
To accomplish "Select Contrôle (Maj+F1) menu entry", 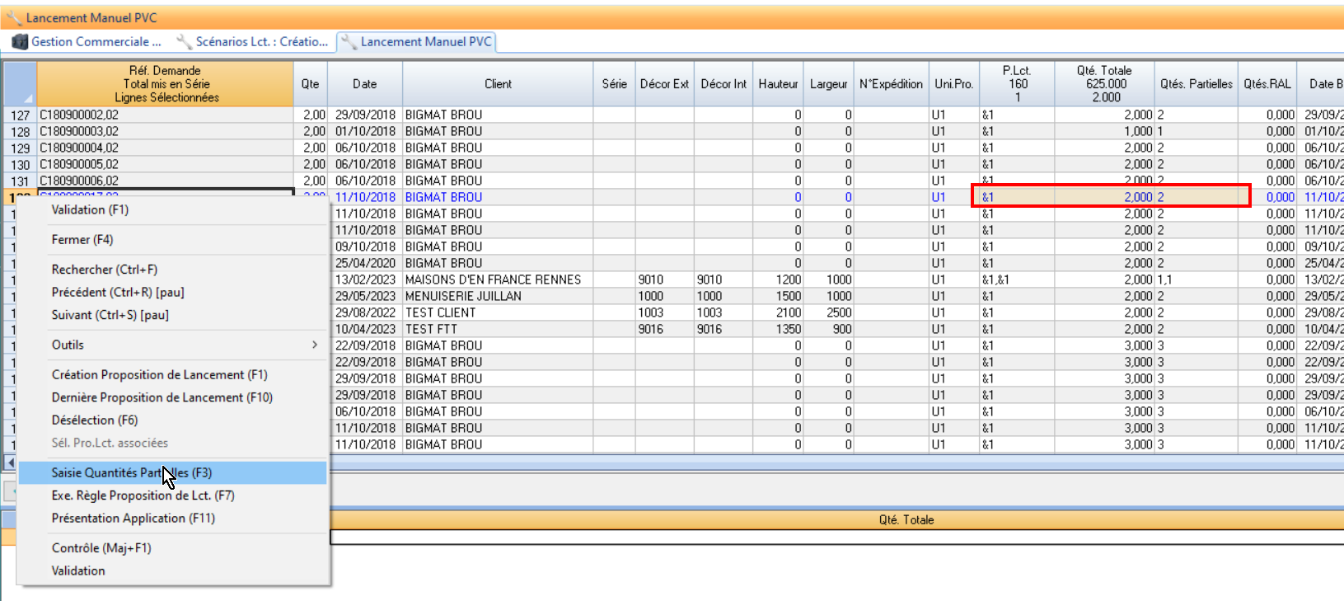I will [x=101, y=547].
